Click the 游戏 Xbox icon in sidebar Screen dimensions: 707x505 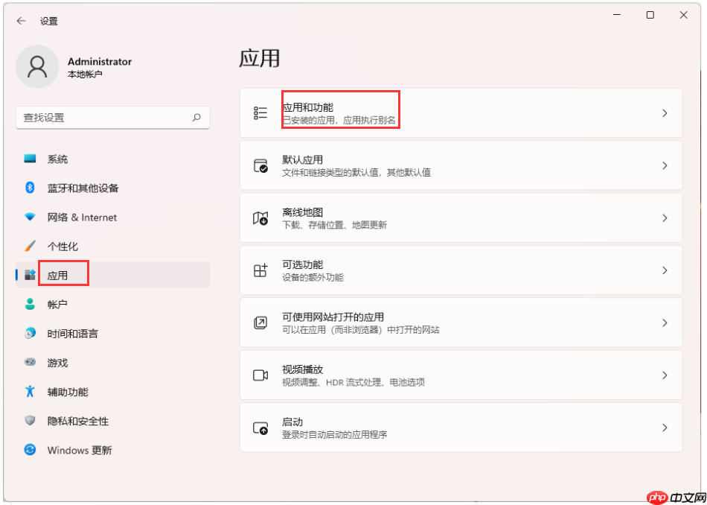pos(30,363)
